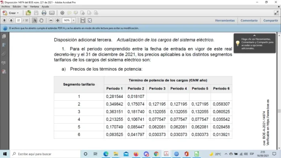
Task: Open Cortana circle icon in taskbar
Action: tap(86, 154)
